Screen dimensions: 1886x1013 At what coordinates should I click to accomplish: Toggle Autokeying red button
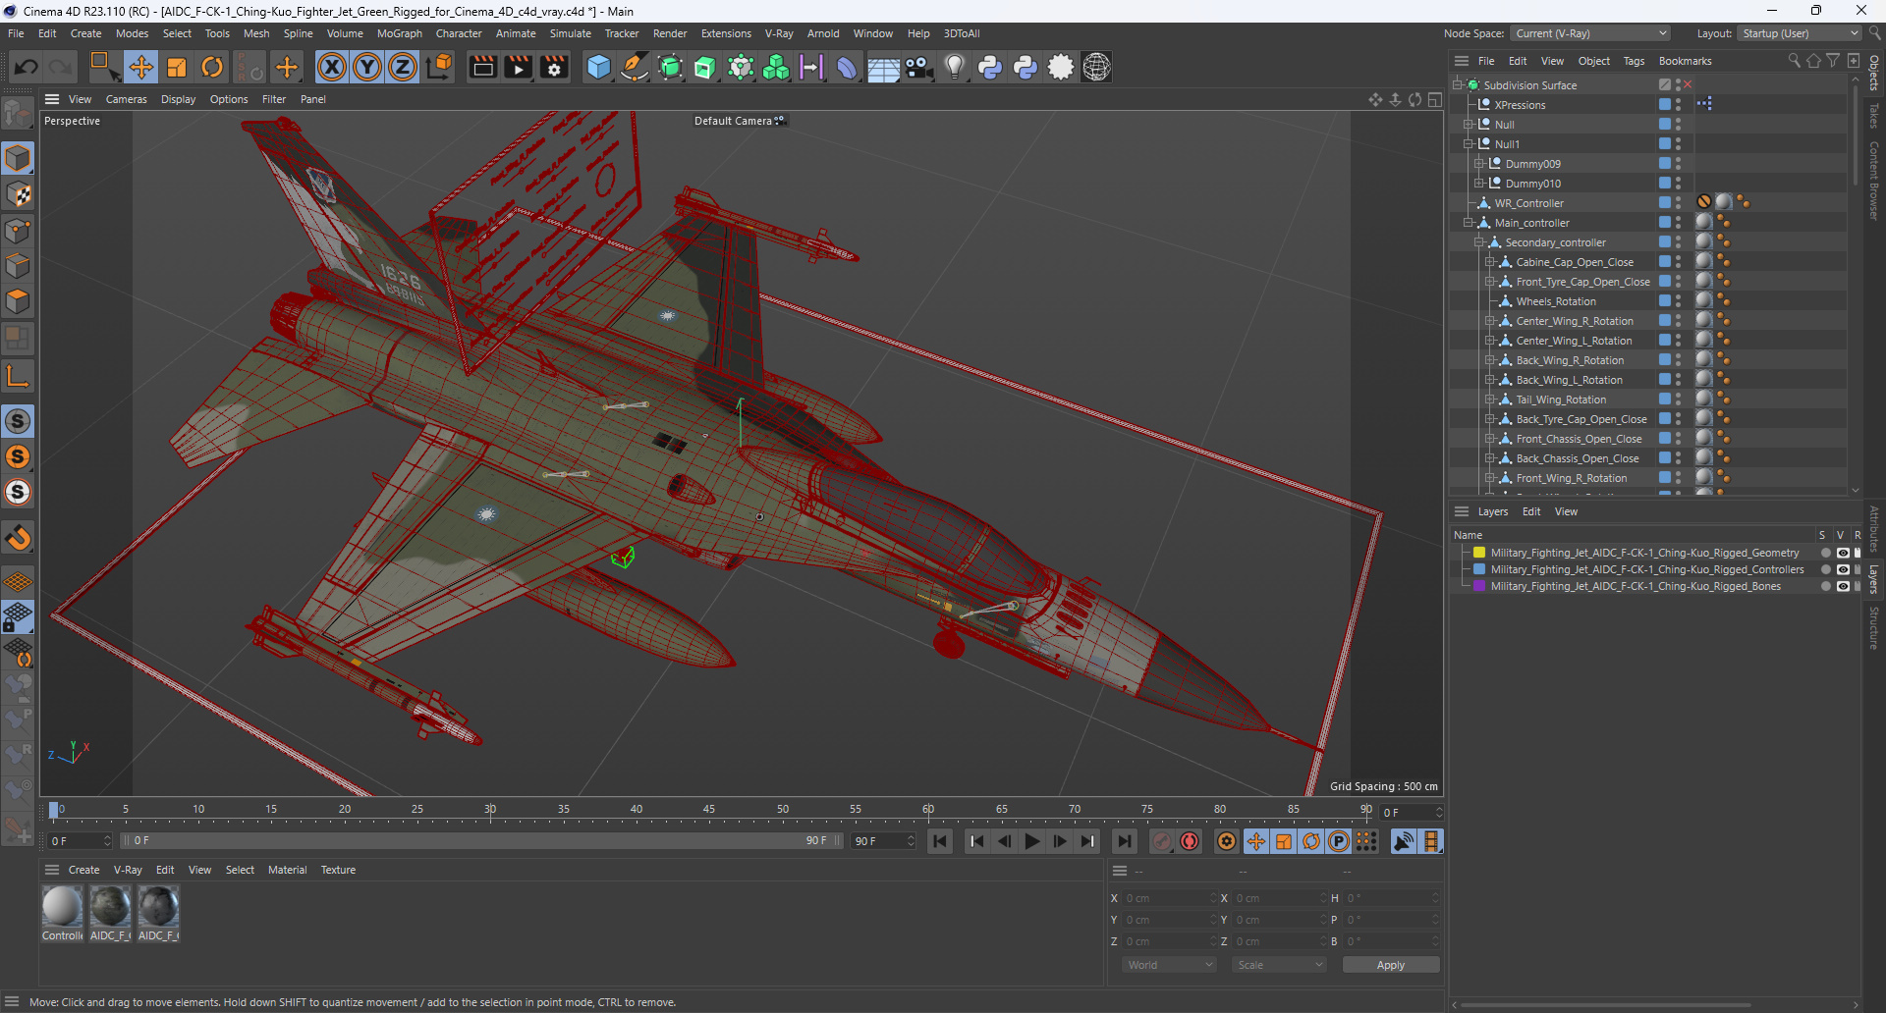coord(1190,841)
